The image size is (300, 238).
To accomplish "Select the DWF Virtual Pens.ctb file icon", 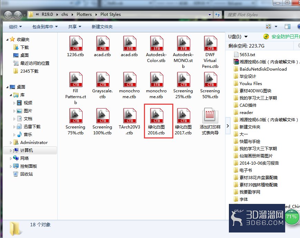I will tap(211, 43).
